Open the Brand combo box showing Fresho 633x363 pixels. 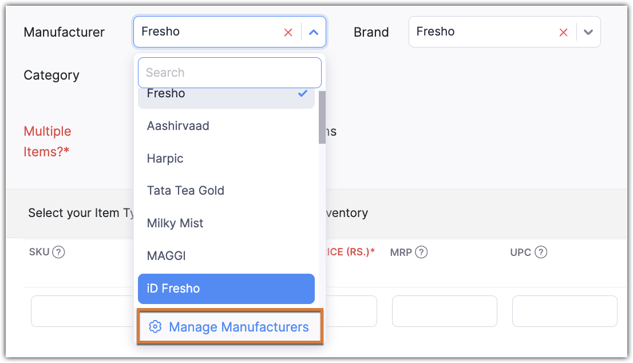pos(481,32)
